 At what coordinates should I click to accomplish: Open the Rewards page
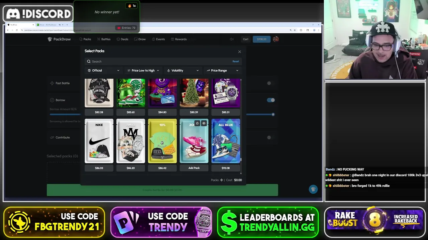coord(179,39)
